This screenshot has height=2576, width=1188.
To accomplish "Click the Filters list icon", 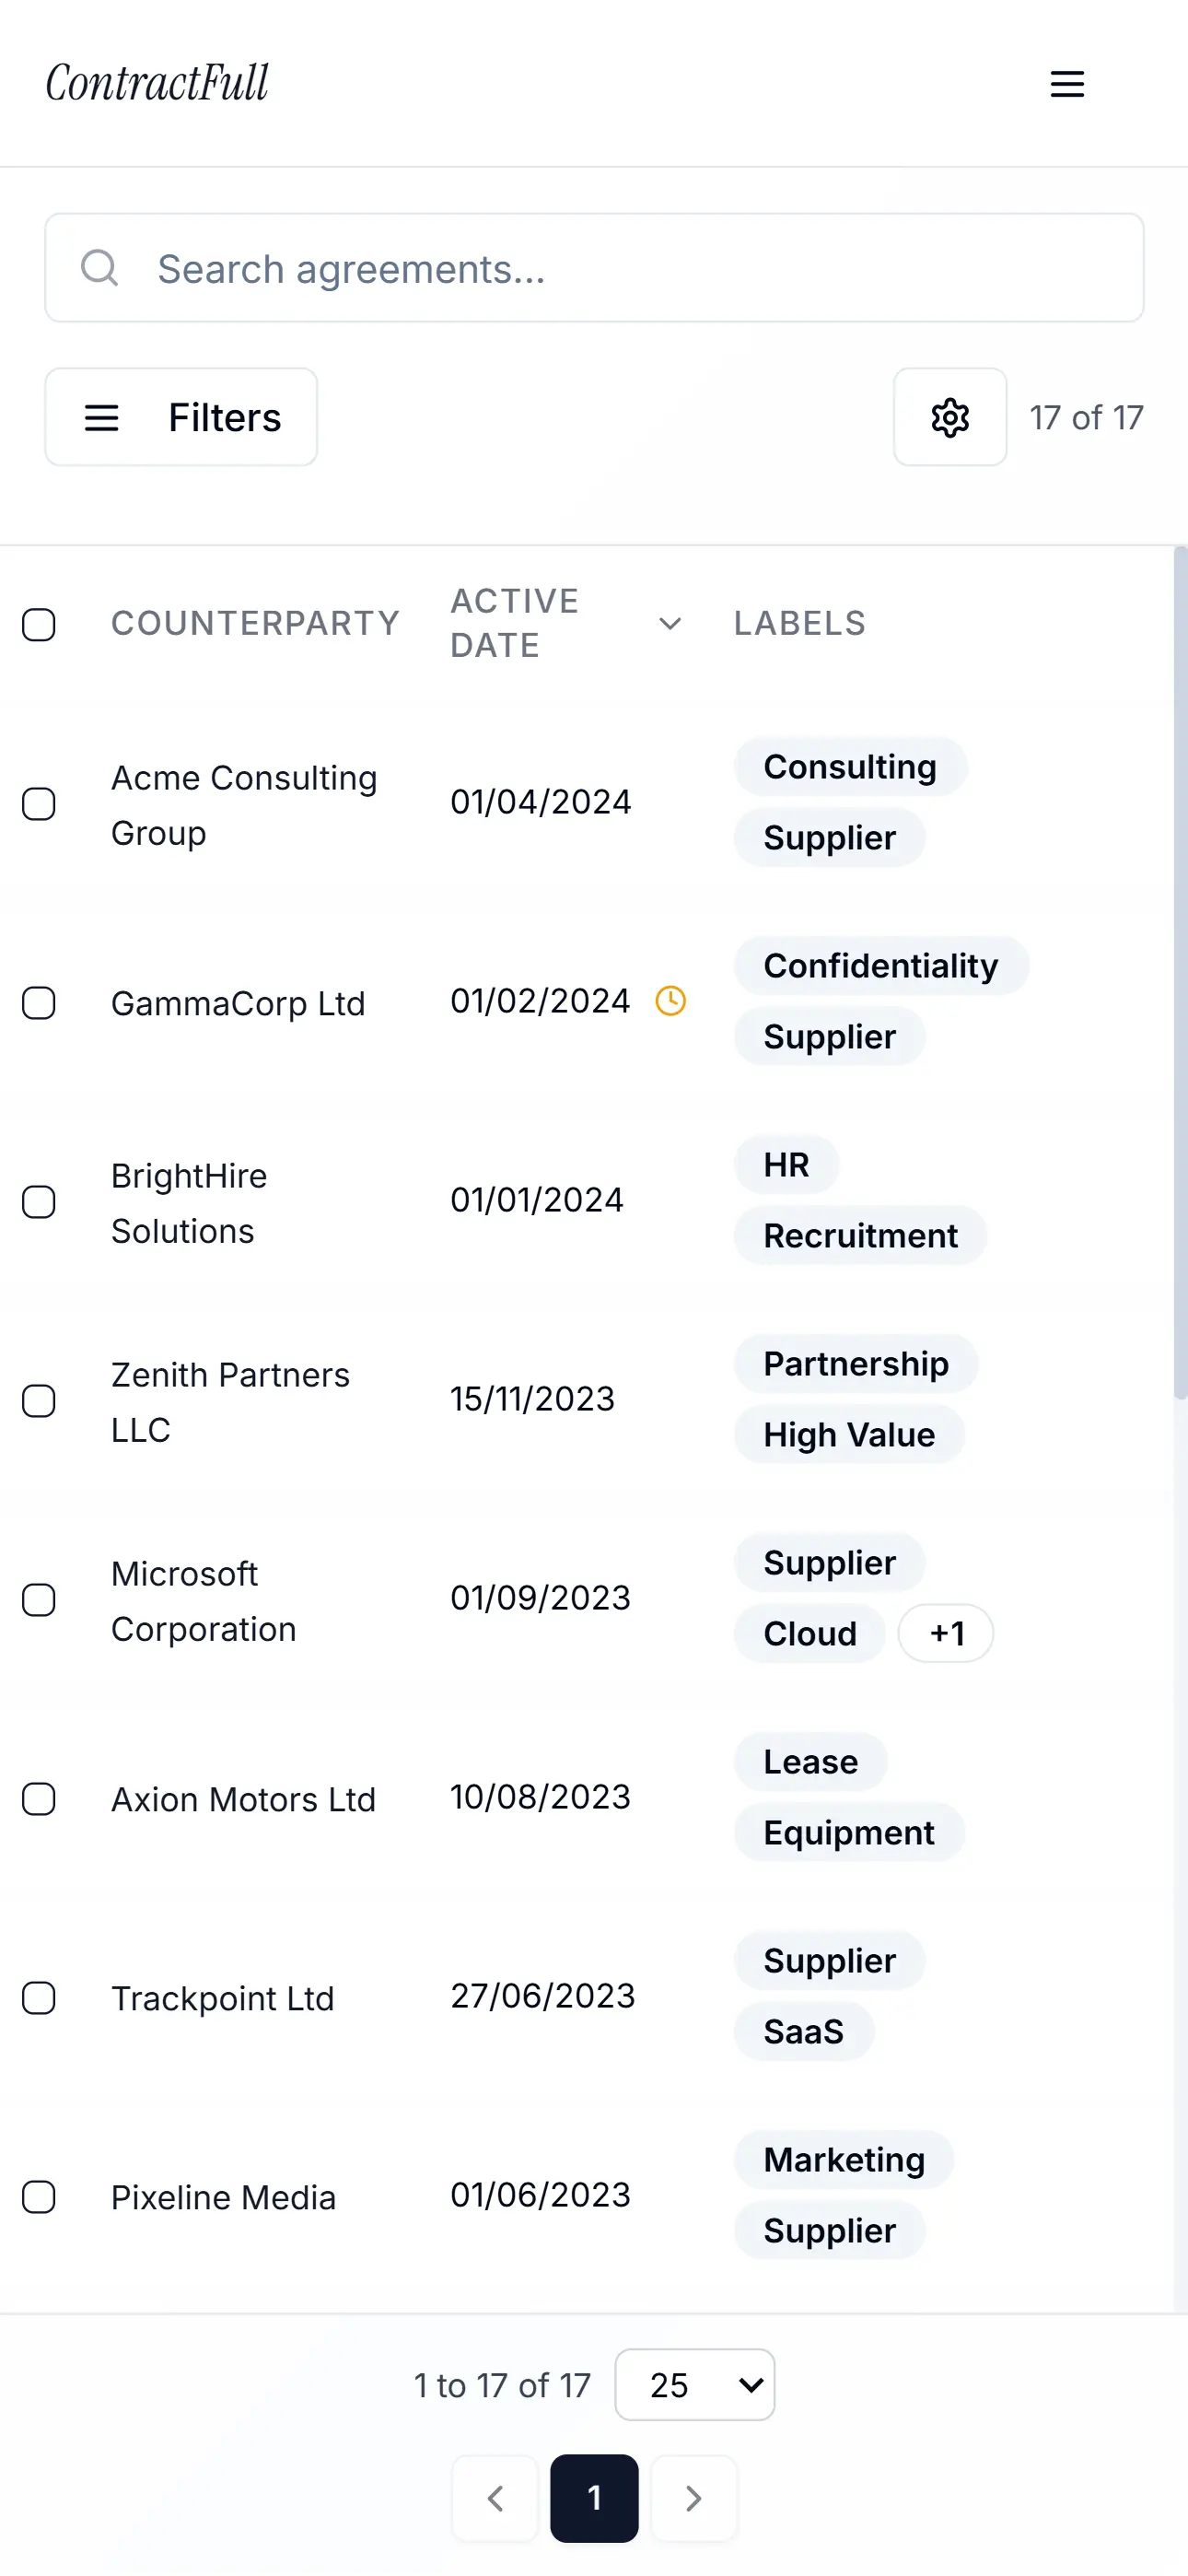I will click(x=102, y=418).
